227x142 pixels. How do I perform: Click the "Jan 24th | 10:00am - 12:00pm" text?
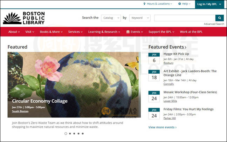tap(181, 97)
